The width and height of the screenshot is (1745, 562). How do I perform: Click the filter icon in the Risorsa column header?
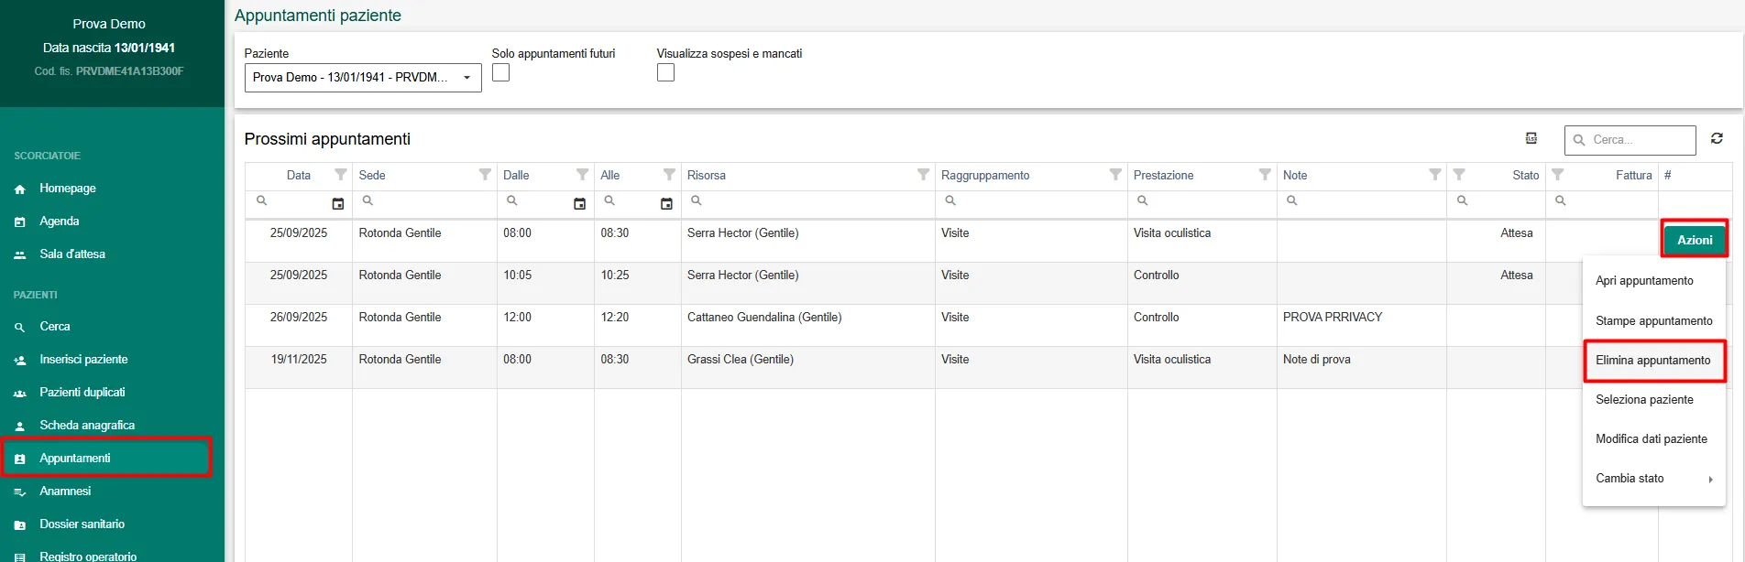(x=923, y=175)
